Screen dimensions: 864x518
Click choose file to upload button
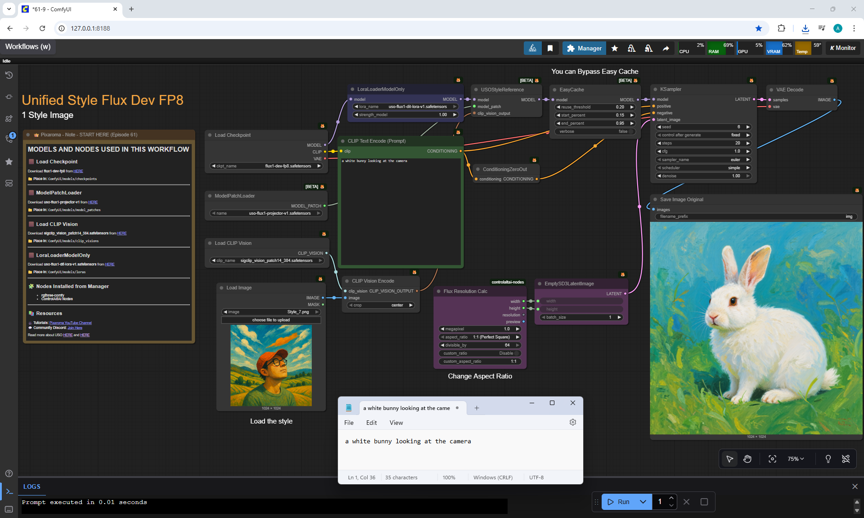pyautogui.click(x=271, y=320)
